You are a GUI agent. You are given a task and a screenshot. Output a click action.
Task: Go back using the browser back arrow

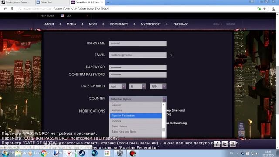5,9
